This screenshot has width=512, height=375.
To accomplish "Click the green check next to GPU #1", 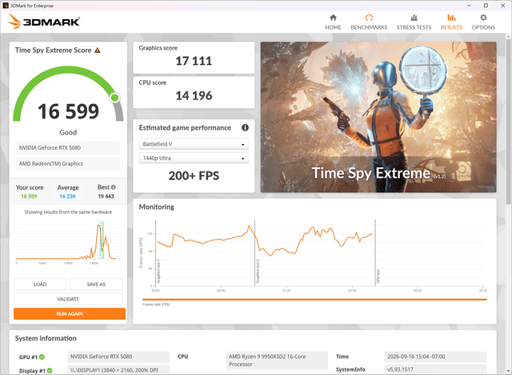I will point(42,357).
